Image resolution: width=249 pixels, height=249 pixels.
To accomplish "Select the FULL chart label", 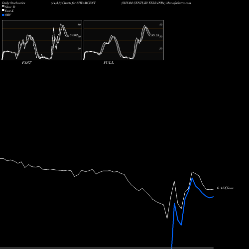I will coord(109,63).
